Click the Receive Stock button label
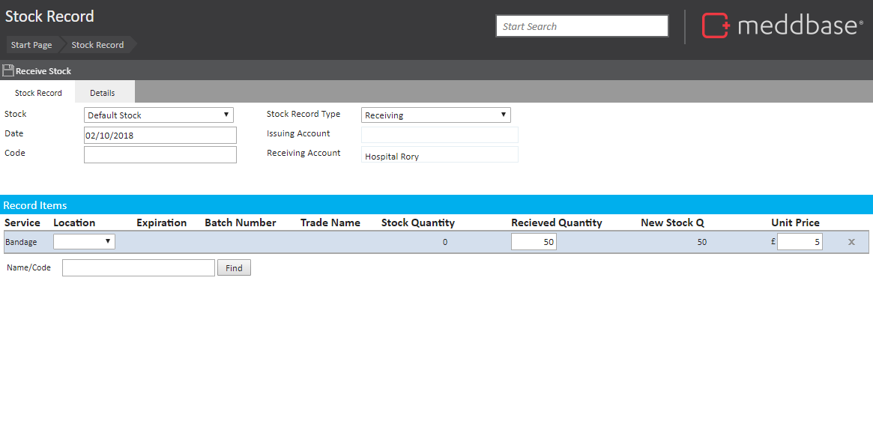This screenshot has height=430, width=873. [43, 71]
